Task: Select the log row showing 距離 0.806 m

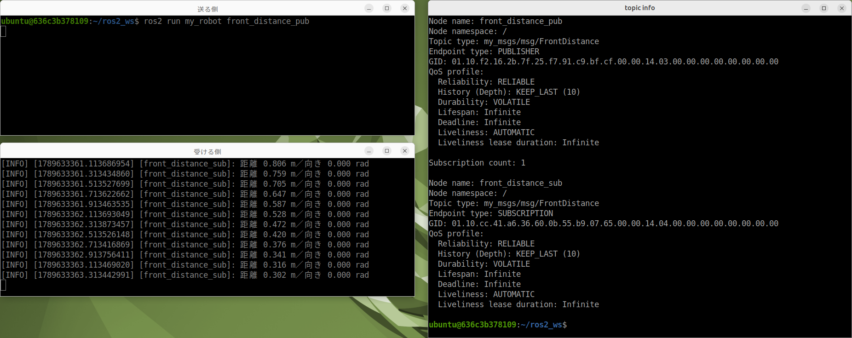Action: 185,164
